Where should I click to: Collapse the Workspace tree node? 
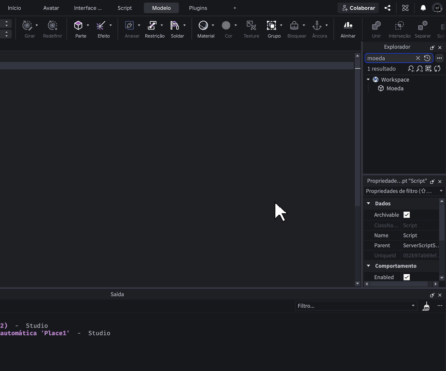[368, 80]
